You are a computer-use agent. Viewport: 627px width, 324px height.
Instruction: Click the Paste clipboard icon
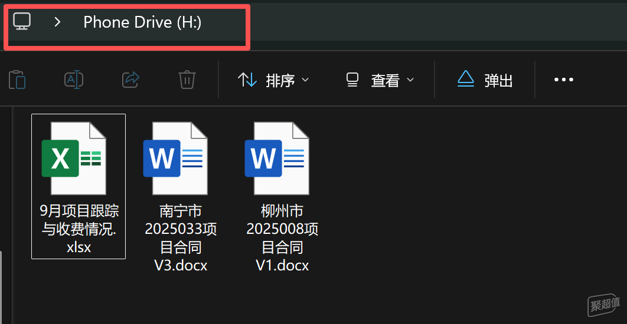pyautogui.click(x=17, y=80)
